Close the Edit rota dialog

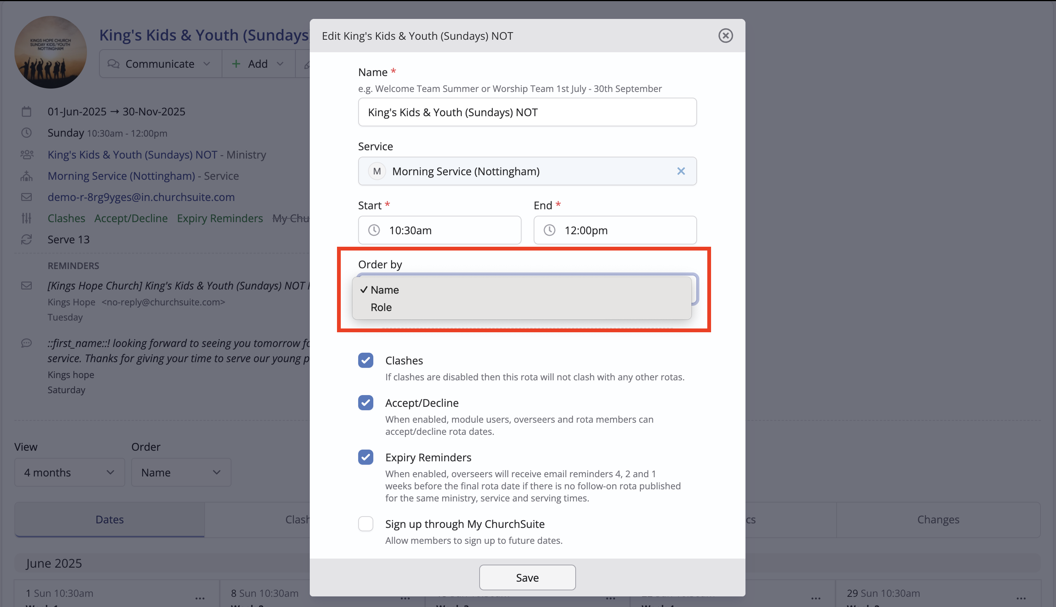click(x=725, y=36)
